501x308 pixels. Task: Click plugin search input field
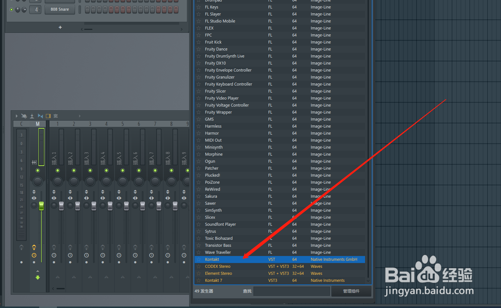coord(292,291)
